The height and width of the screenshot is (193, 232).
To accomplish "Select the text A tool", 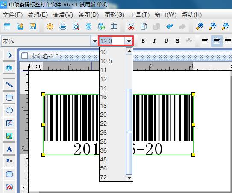I will click(9, 149).
